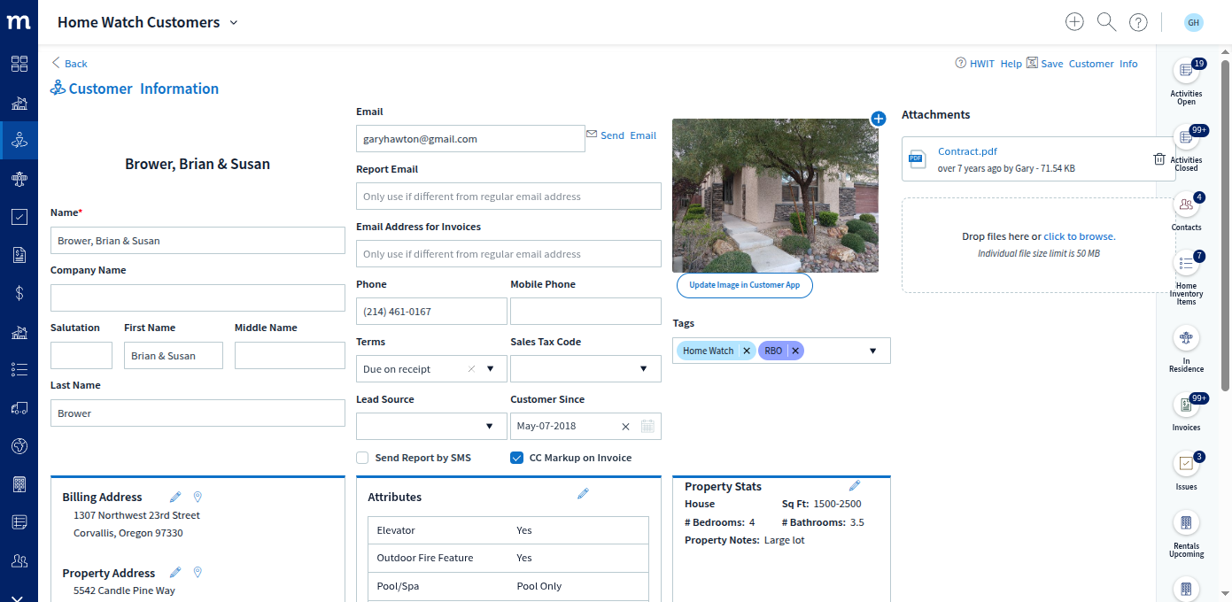Image resolution: width=1232 pixels, height=602 pixels.
Task: Open the GH user avatar menu
Action: coord(1194,23)
